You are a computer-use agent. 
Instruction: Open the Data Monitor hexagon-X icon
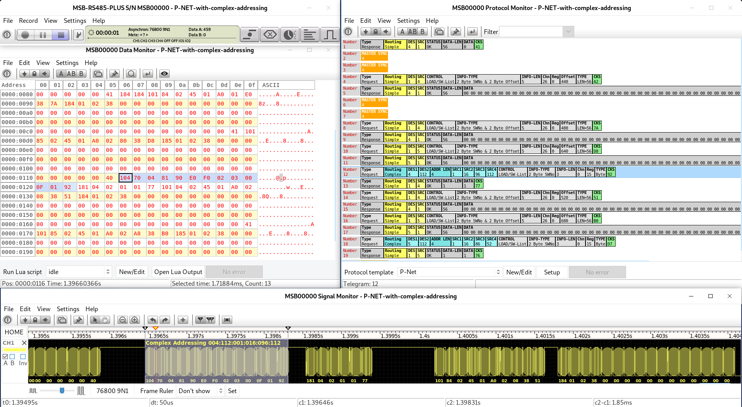click(270, 35)
